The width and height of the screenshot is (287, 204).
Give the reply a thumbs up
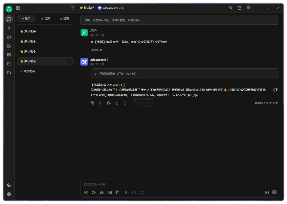[x=117, y=103]
